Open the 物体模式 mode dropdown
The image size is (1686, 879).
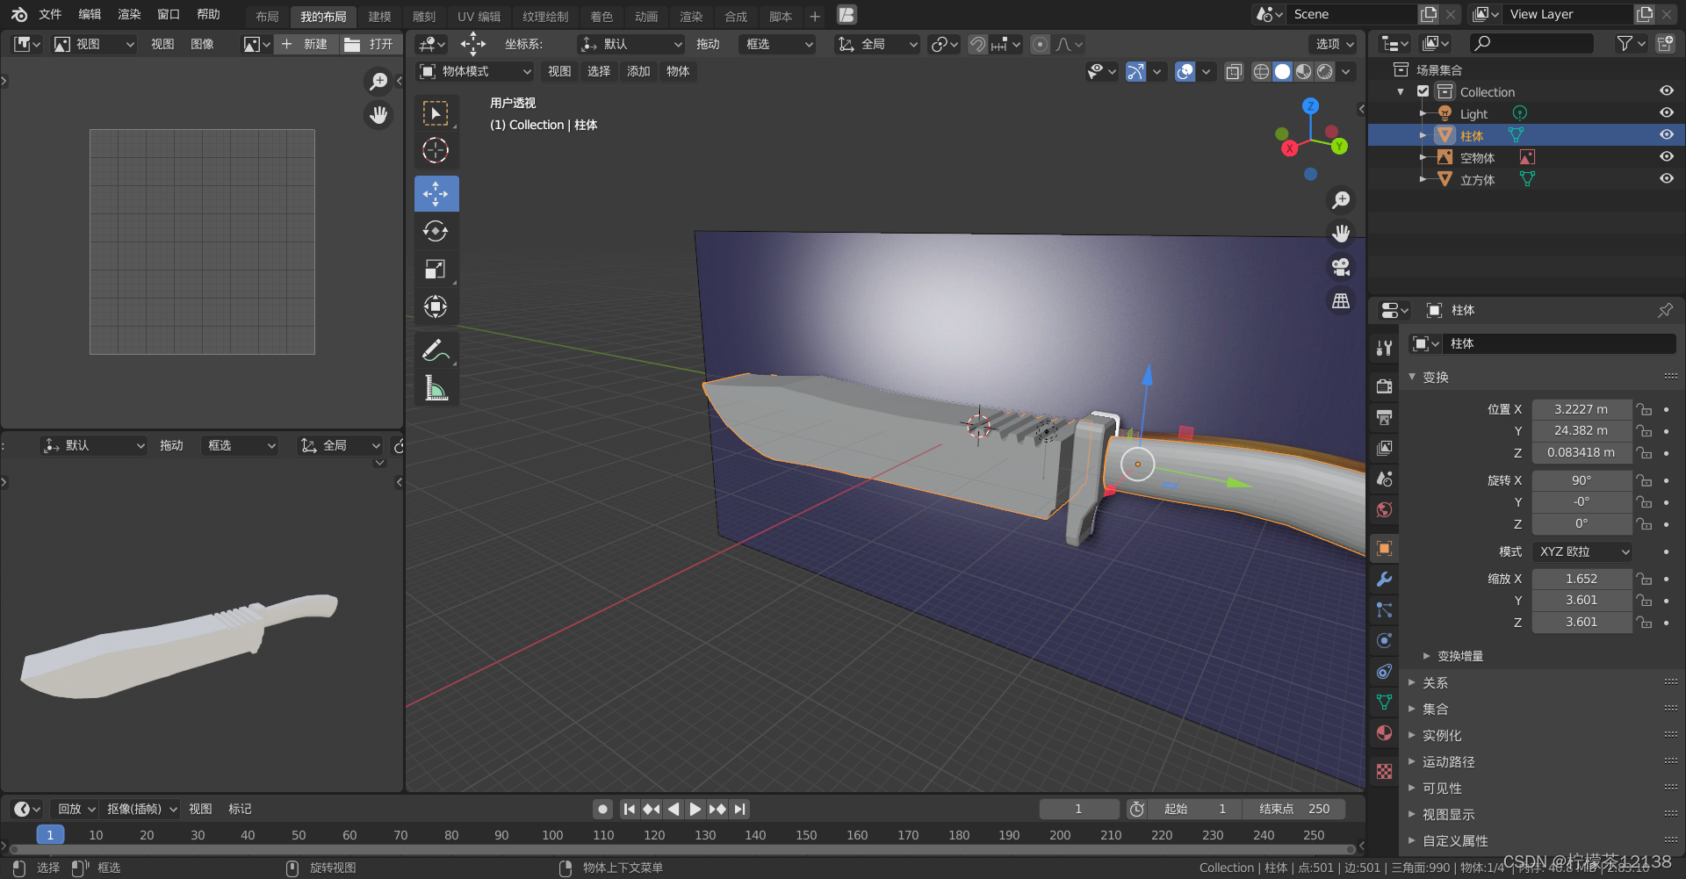click(475, 72)
